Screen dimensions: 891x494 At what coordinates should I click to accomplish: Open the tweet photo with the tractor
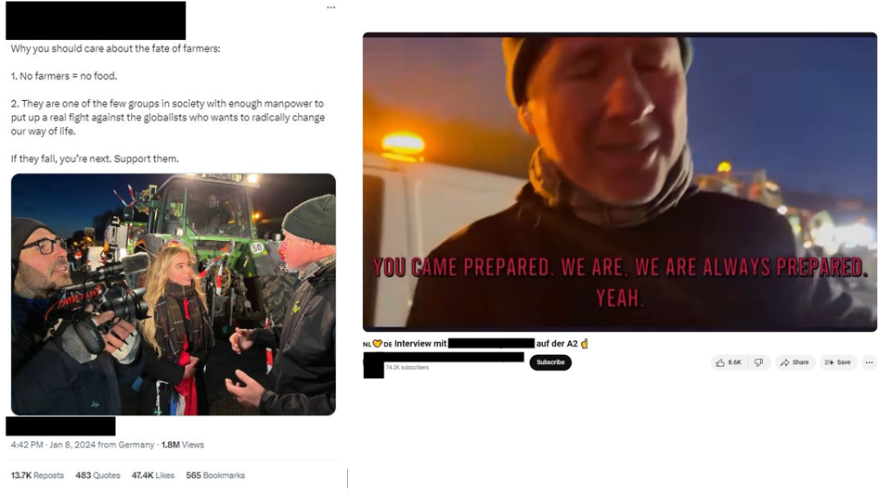point(174,295)
